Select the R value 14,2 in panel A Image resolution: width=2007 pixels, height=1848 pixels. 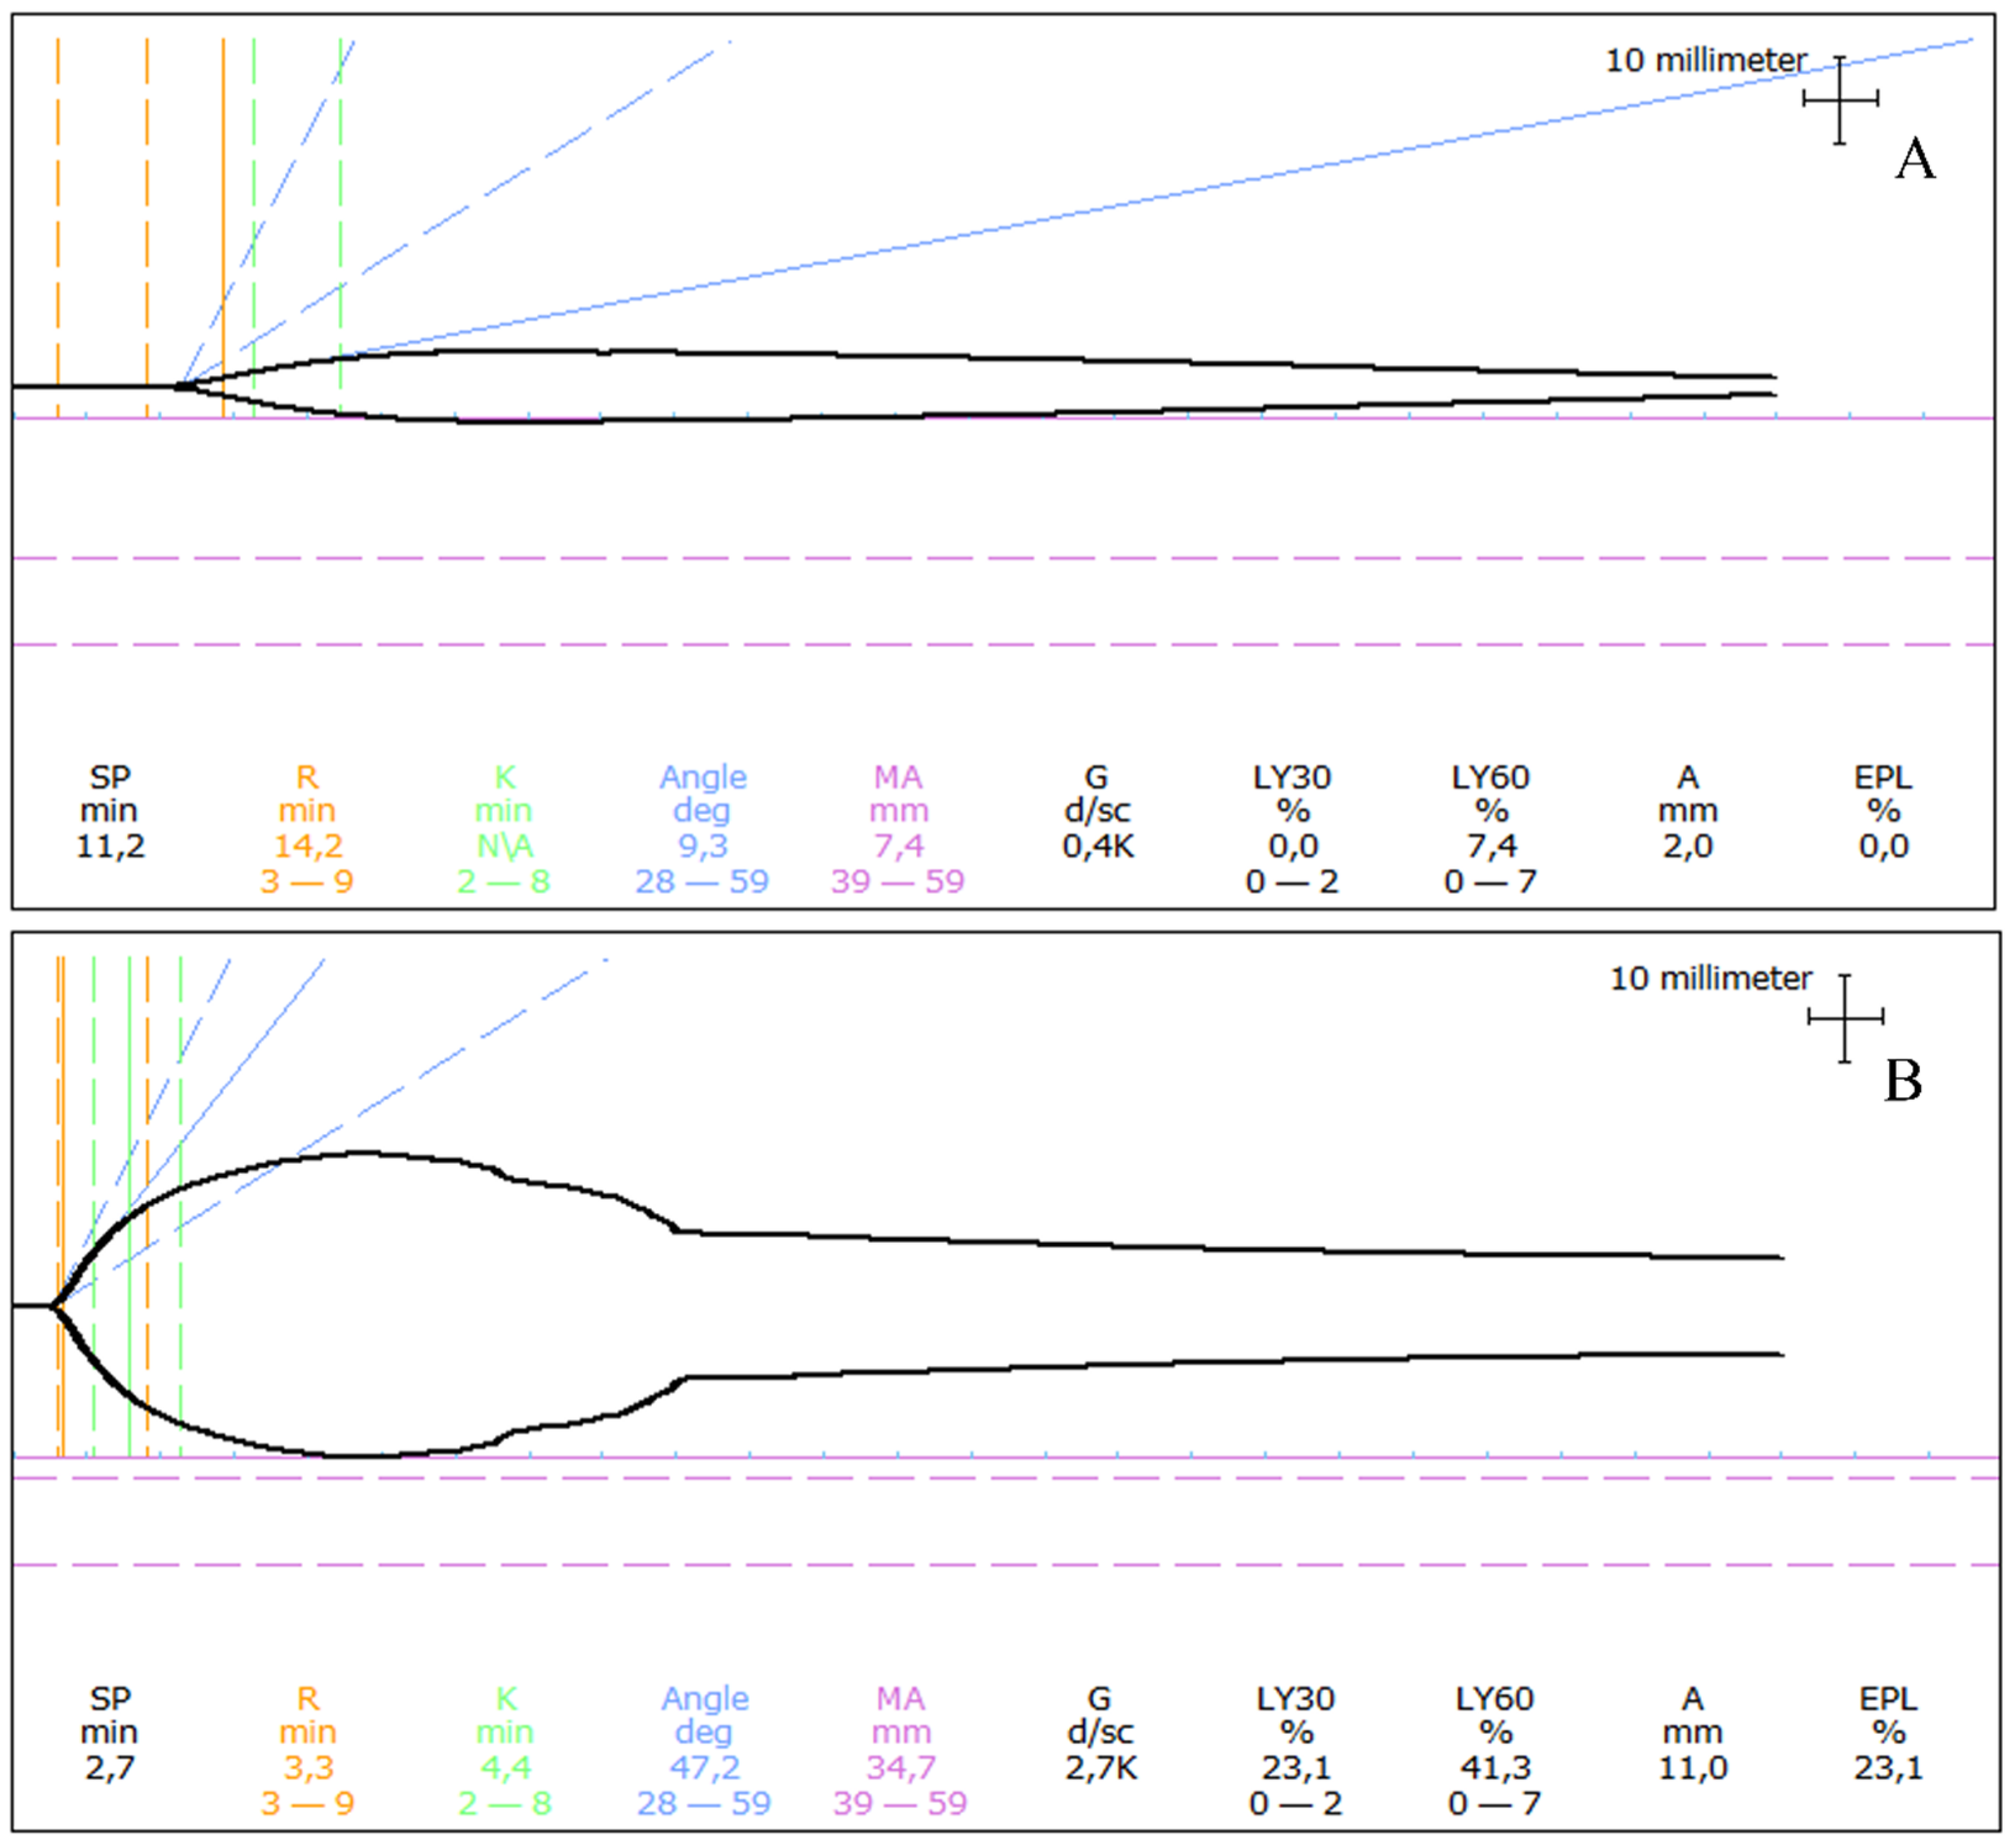[x=308, y=846]
